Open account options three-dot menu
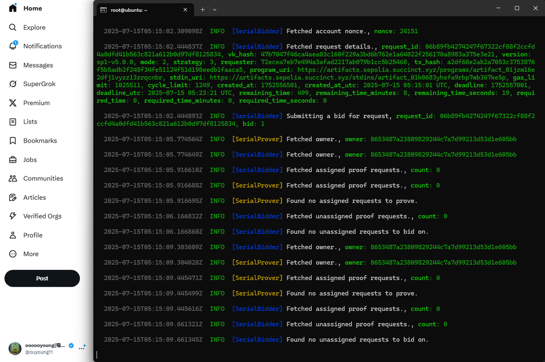The image size is (545, 362). point(82,348)
